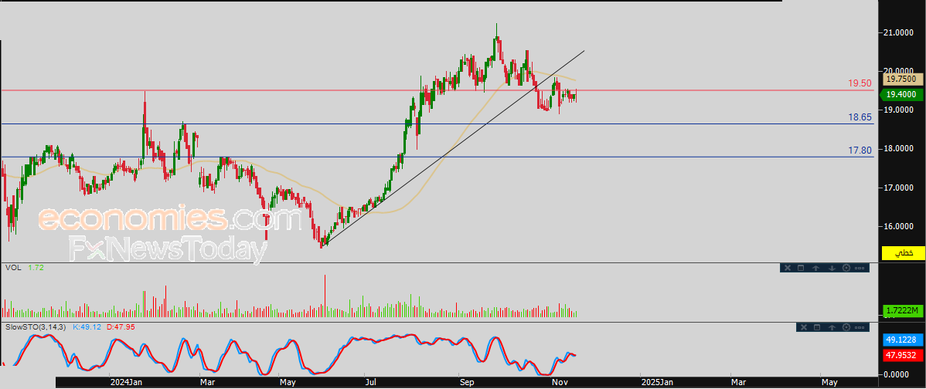The width and height of the screenshot is (926, 389).
Task: Close the SlowSTO indicator panel
Action: (804, 327)
